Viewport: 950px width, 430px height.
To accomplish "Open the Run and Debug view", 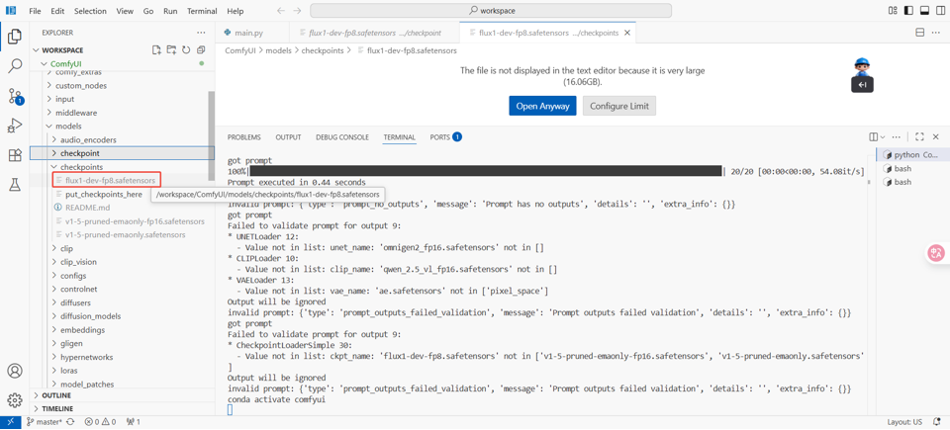I will click(x=15, y=126).
